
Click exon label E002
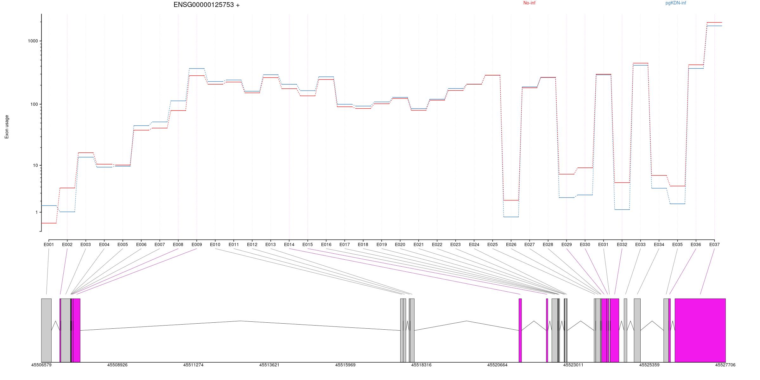coord(67,244)
